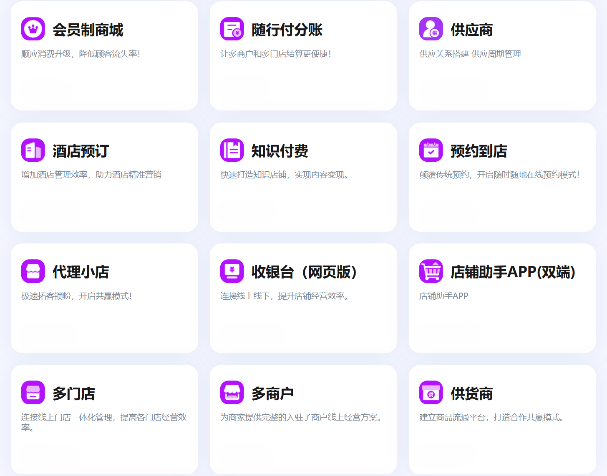
Task: Open the 随行付分账 heading
Action: pyautogui.click(x=287, y=30)
